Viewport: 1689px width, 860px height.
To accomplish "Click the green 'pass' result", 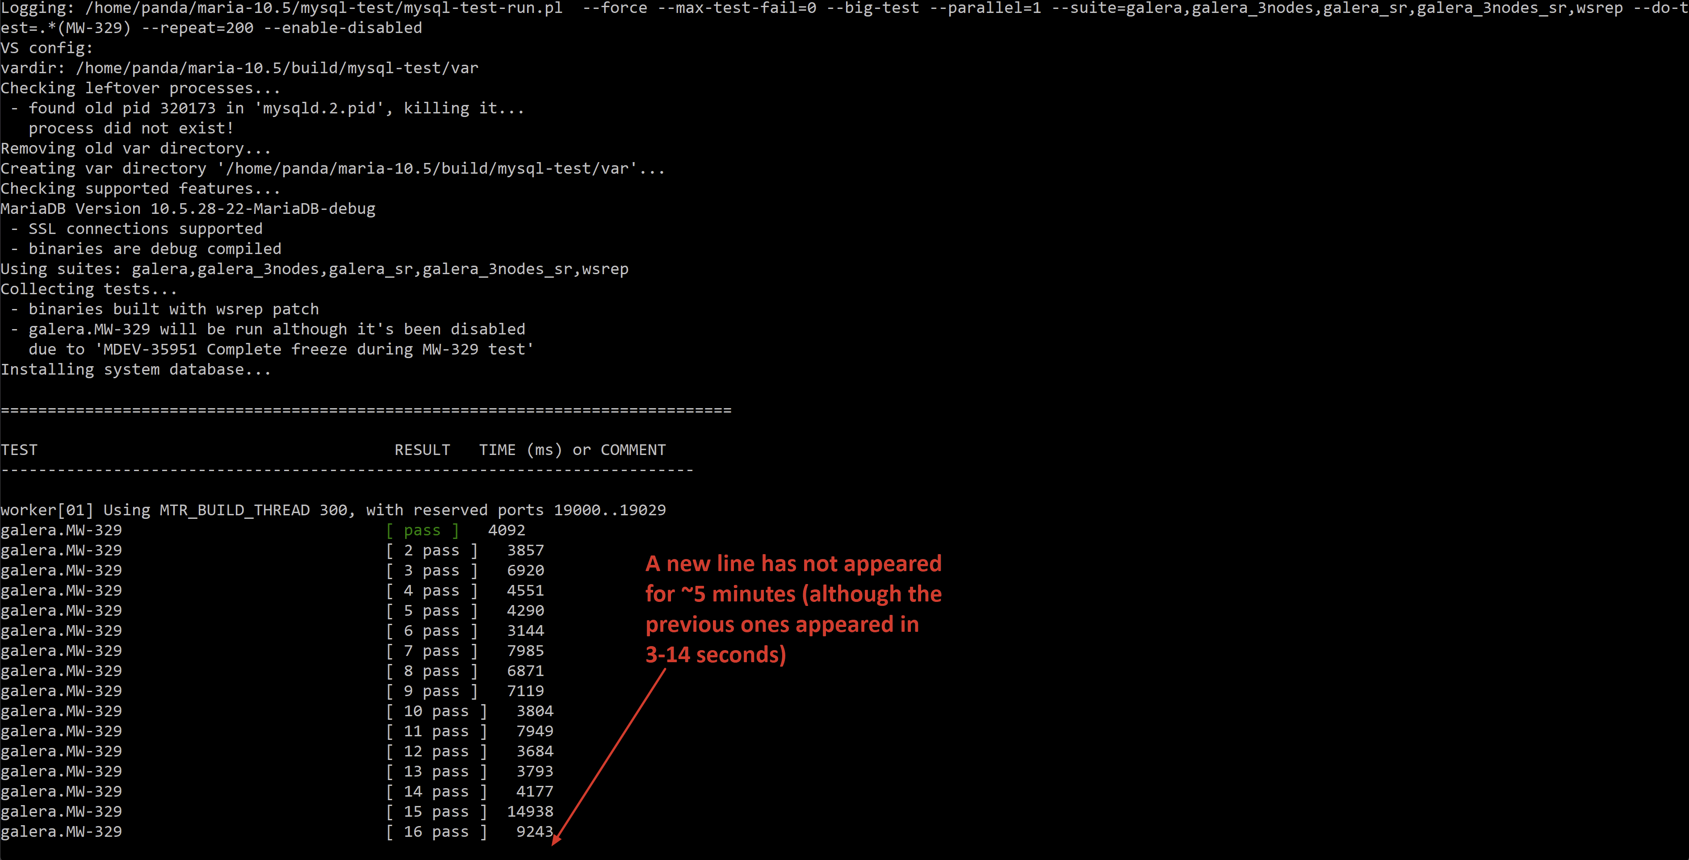I will click(422, 530).
